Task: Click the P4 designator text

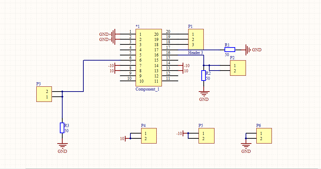Action: [x=143, y=125]
